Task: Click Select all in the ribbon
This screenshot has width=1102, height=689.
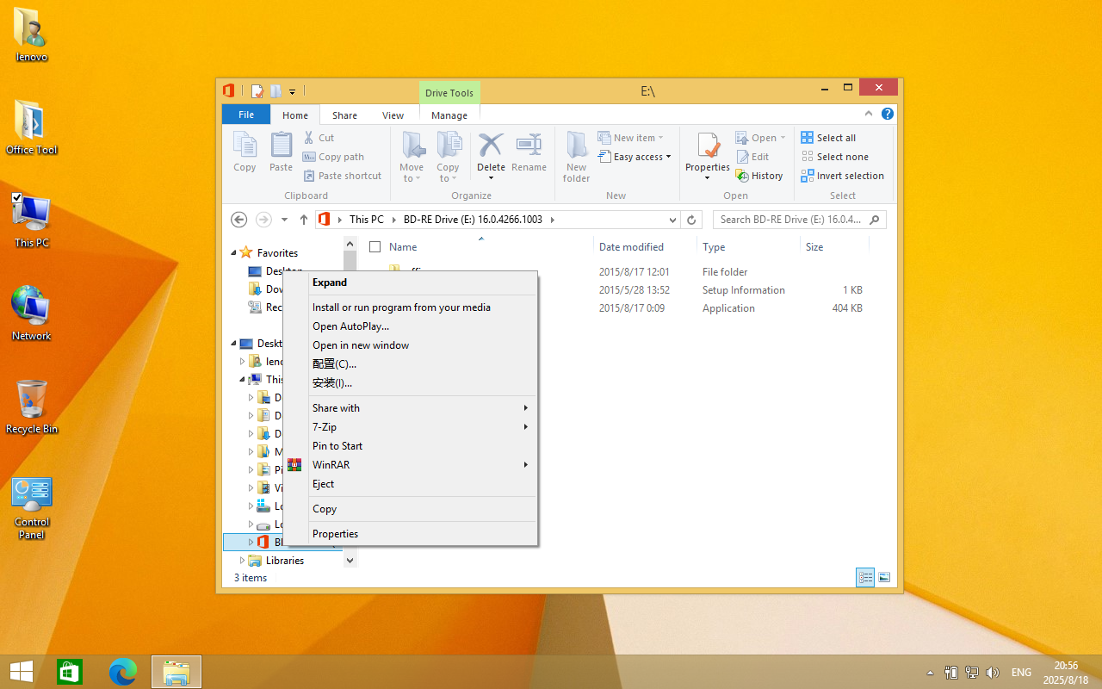Action: coord(835,138)
